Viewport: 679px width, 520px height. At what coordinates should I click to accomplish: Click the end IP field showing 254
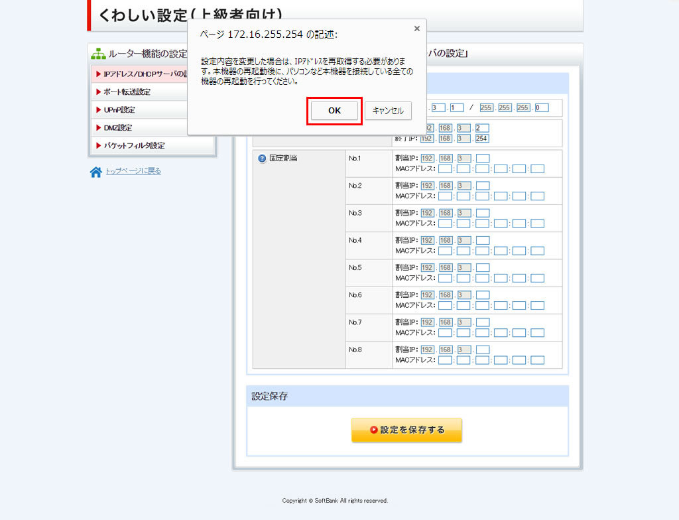pyautogui.click(x=483, y=139)
